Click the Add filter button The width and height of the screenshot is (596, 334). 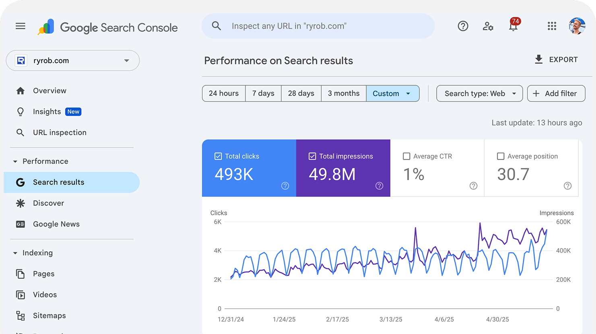click(556, 93)
